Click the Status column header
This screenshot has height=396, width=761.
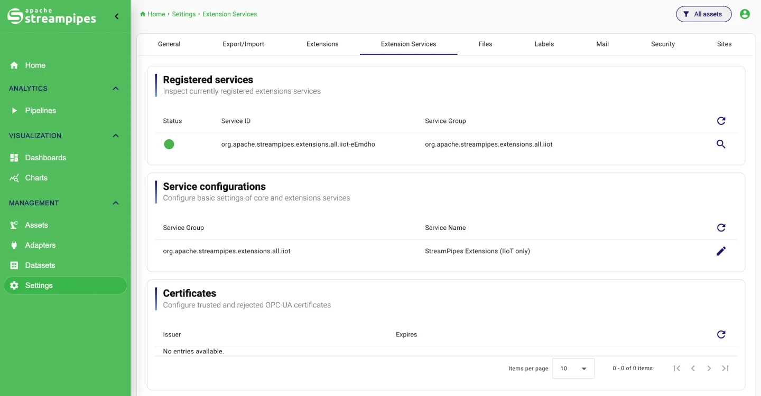pyautogui.click(x=172, y=121)
